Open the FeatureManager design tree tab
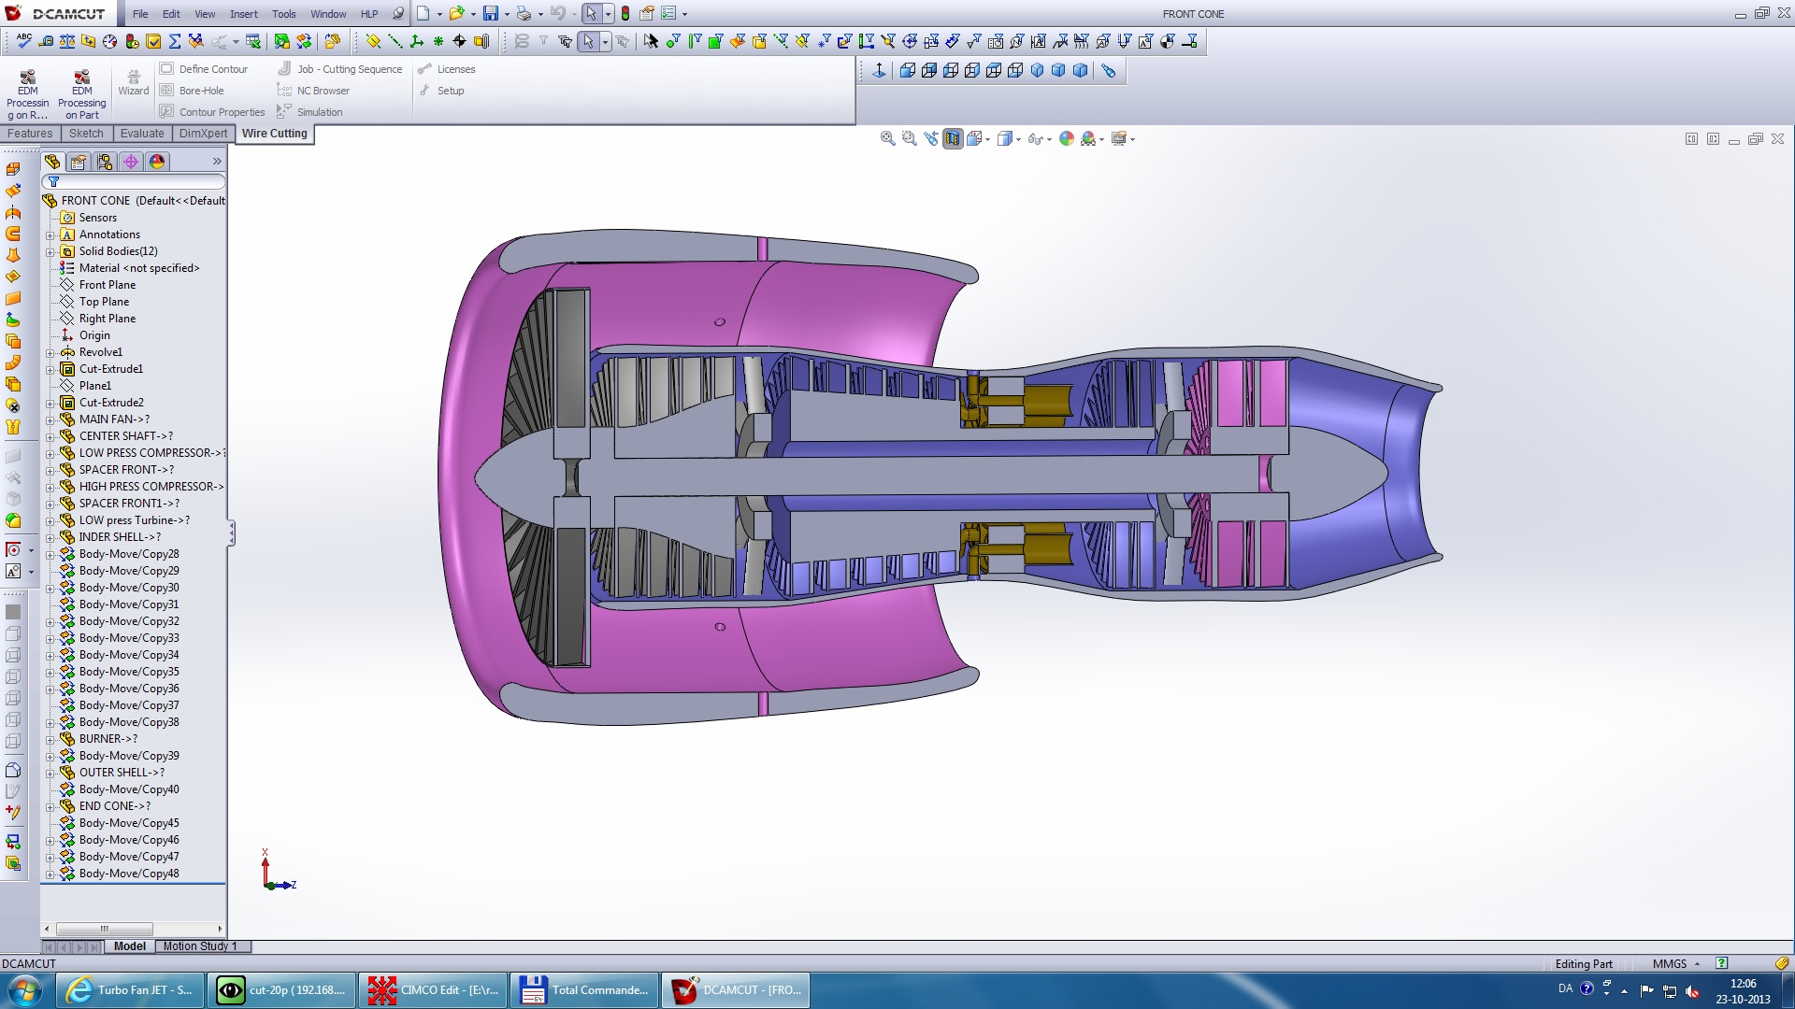This screenshot has height=1009, width=1795. point(52,162)
